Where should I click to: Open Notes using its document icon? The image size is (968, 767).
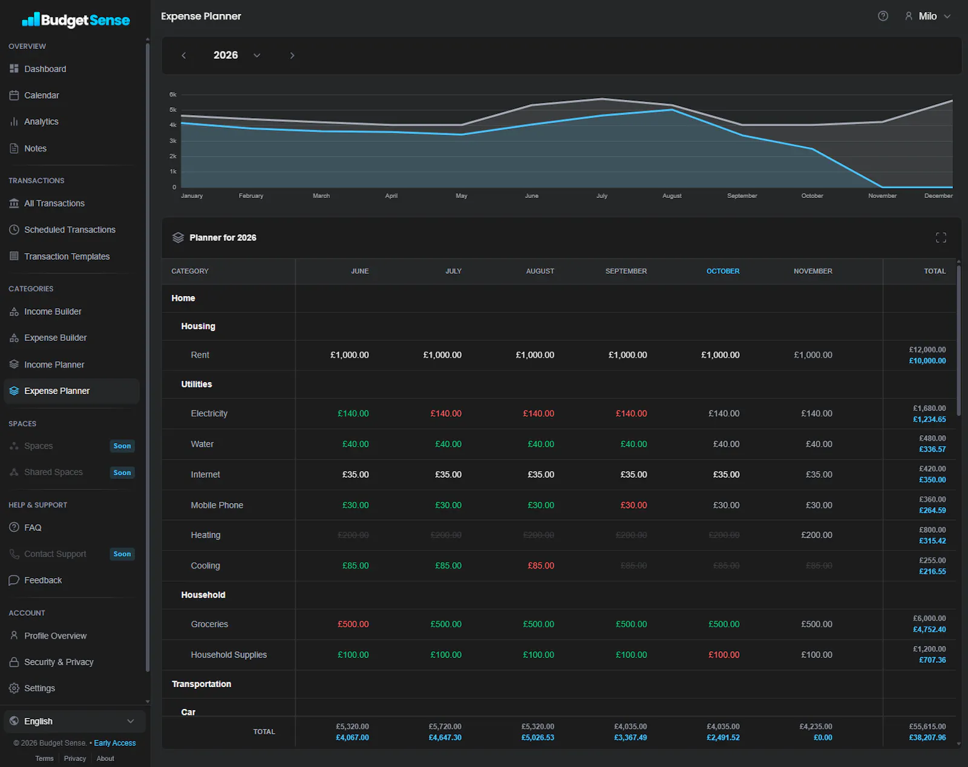coord(14,148)
